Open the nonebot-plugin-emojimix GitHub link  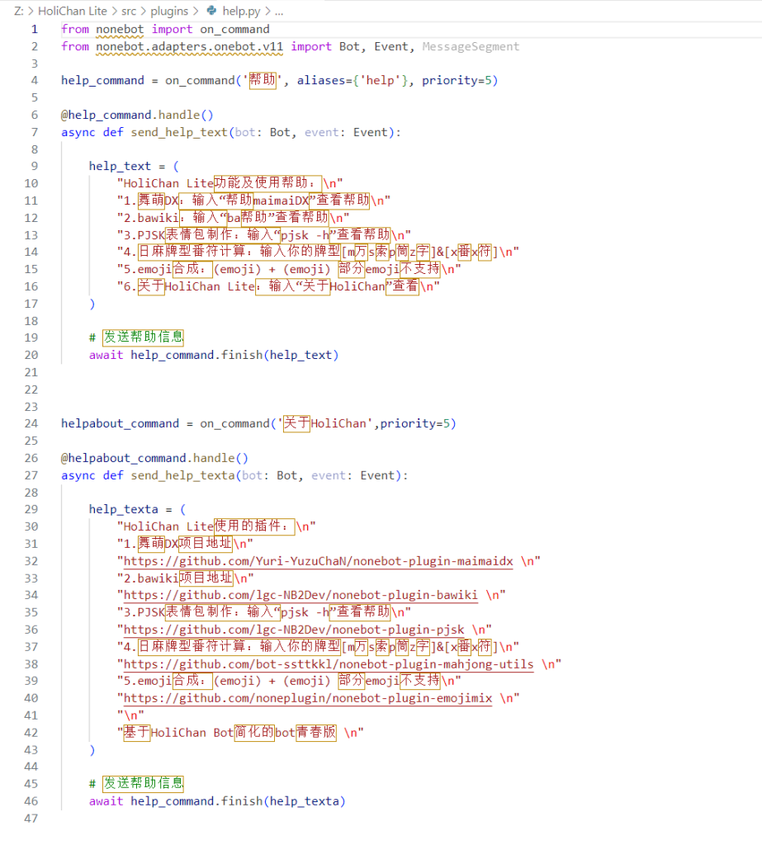(x=308, y=698)
